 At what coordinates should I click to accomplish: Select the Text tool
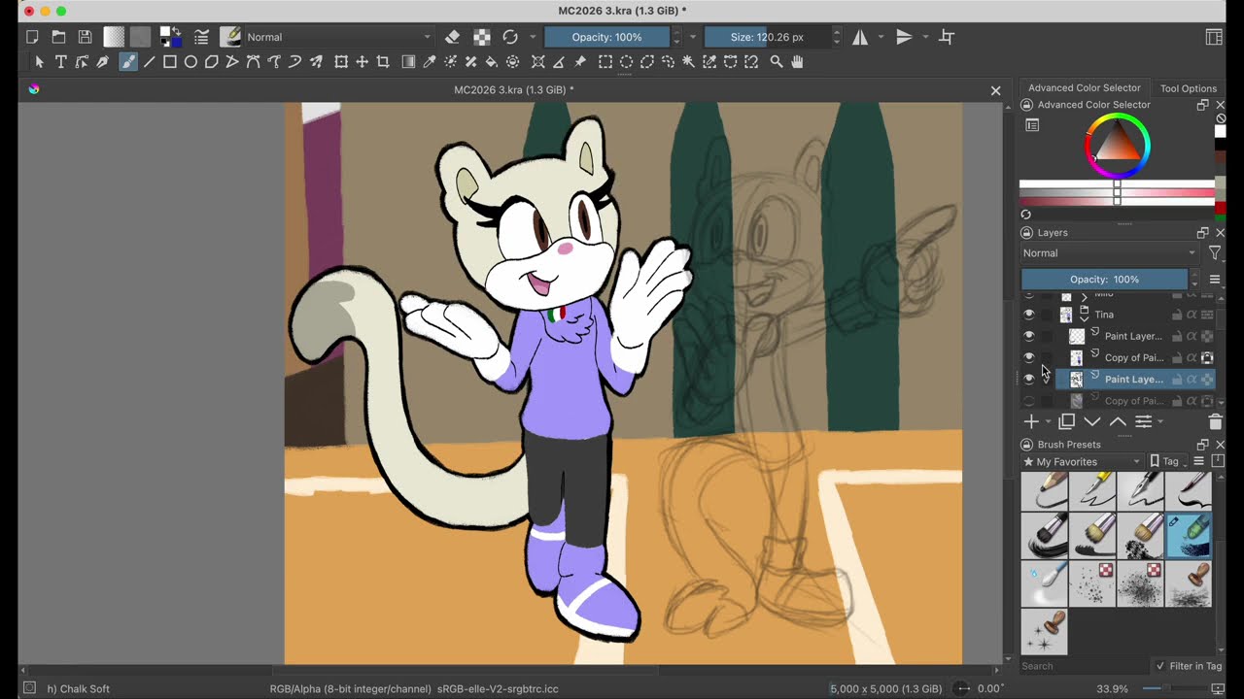tap(60, 61)
